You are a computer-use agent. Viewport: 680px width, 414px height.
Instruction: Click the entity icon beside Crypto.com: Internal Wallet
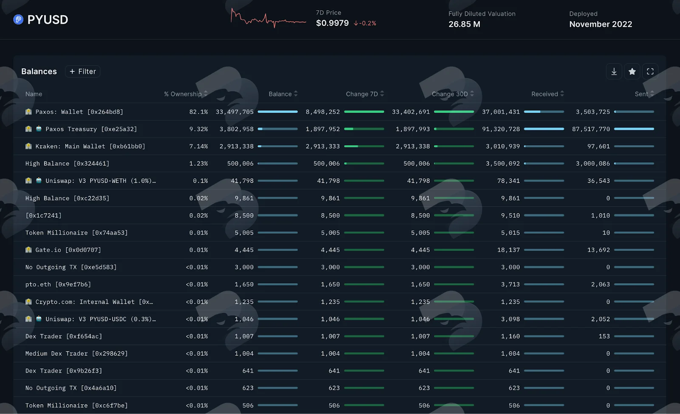tap(28, 301)
